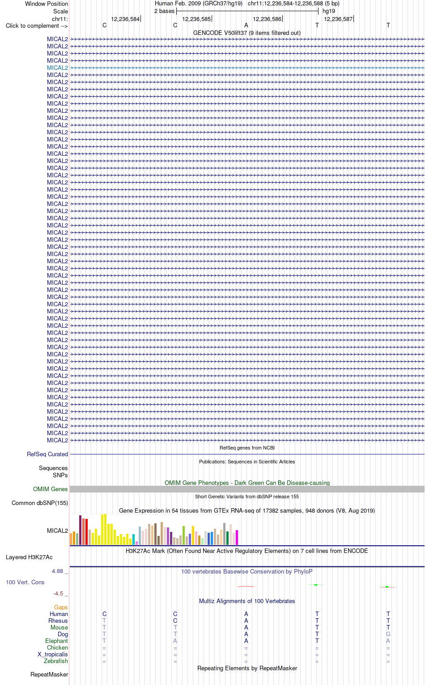Open '100 vertebrates Basewise Conservation by PhyloP' title
This screenshot has width=425, height=685.
[x=247, y=571]
